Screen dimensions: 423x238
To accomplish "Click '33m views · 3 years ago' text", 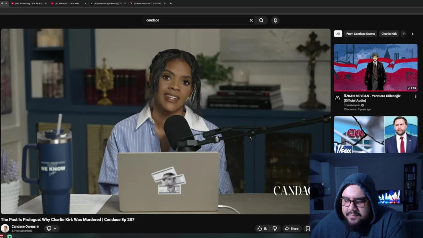I will (x=357, y=109).
